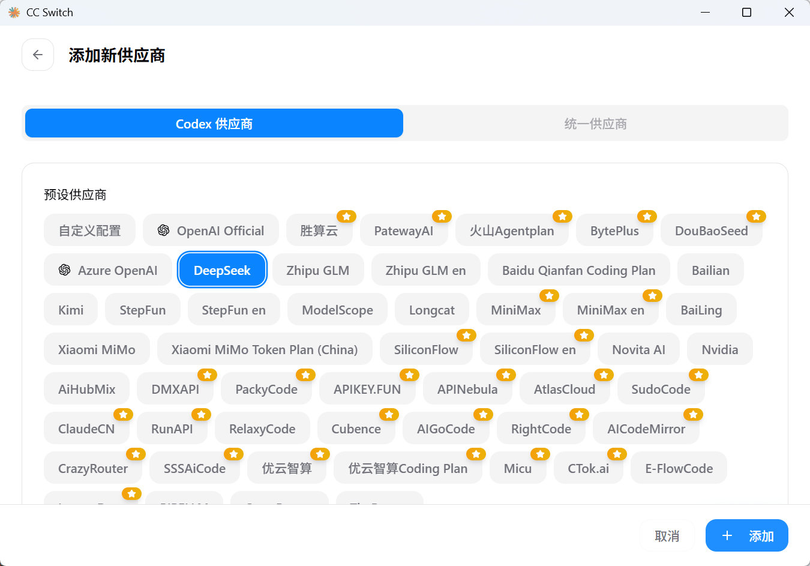810x566 pixels.
Task: Switch to the 统一供应商 tab
Action: 595,123
